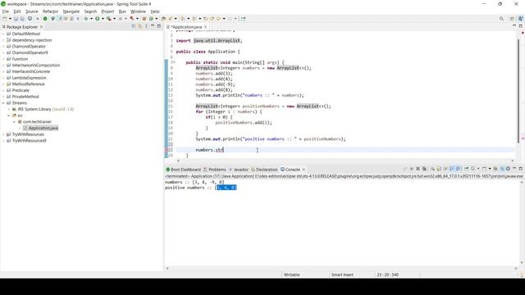
Task: Collapse the com.techtrainer package node
Action: coord(15,122)
